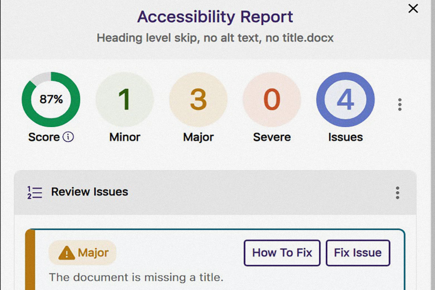The height and width of the screenshot is (290, 435).
Task: Click the document filename under the title
Action: (215, 38)
